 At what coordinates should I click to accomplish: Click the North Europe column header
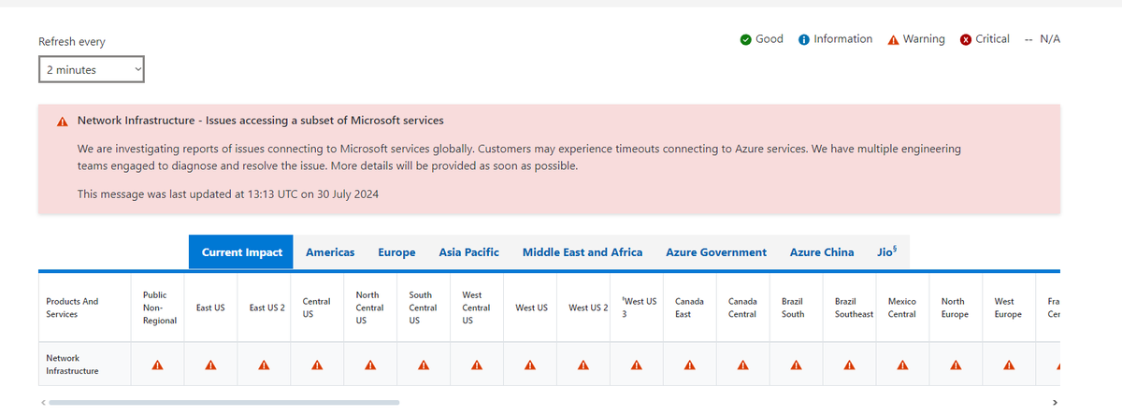tap(954, 308)
